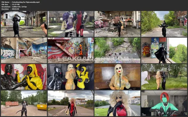Screen dimensions: 188x117
Task: Select thumbnail with pink graffiti ruins
Action: [117, 24]
